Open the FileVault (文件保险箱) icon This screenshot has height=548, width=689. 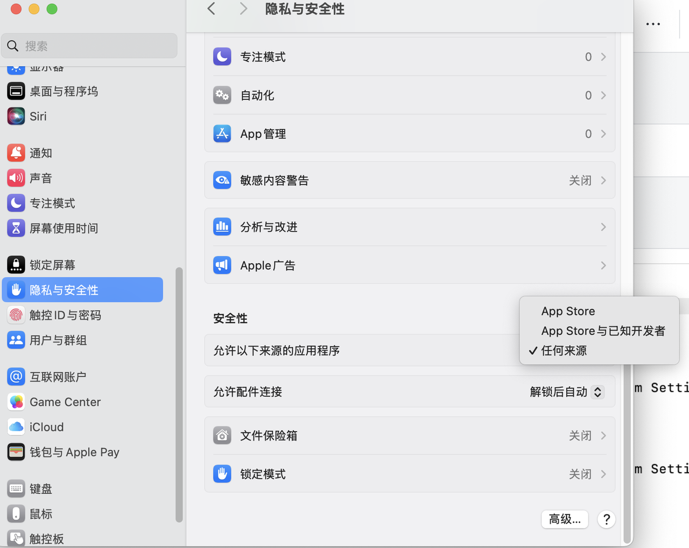(x=222, y=435)
